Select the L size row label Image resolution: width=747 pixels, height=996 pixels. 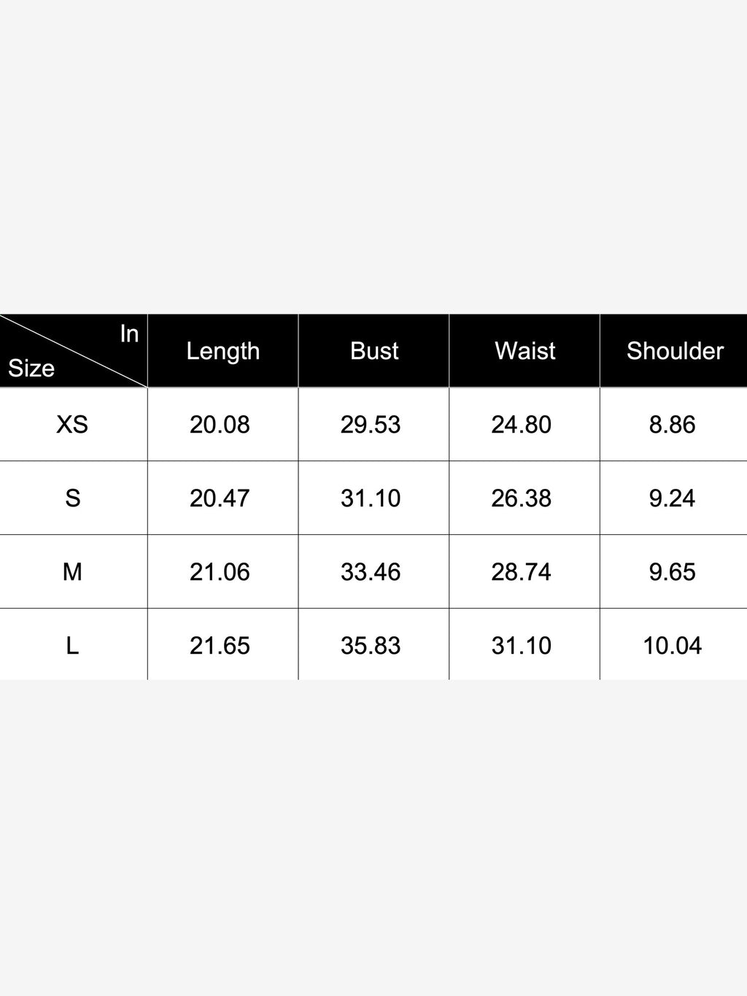click(x=72, y=646)
